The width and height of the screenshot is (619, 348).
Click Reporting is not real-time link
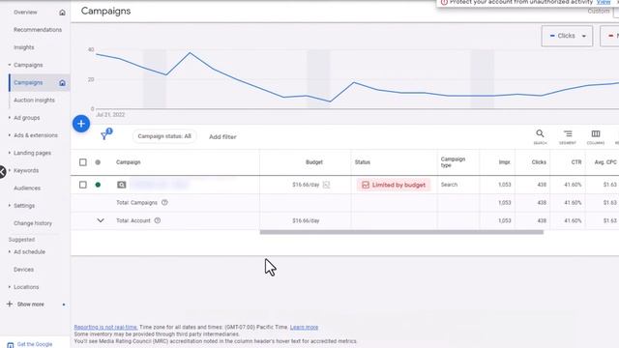click(105, 327)
